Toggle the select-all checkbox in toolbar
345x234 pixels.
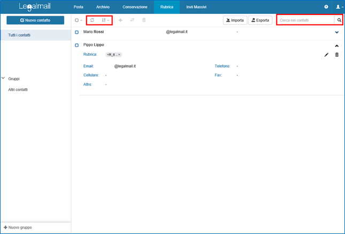pyautogui.click(x=77, y=20)
